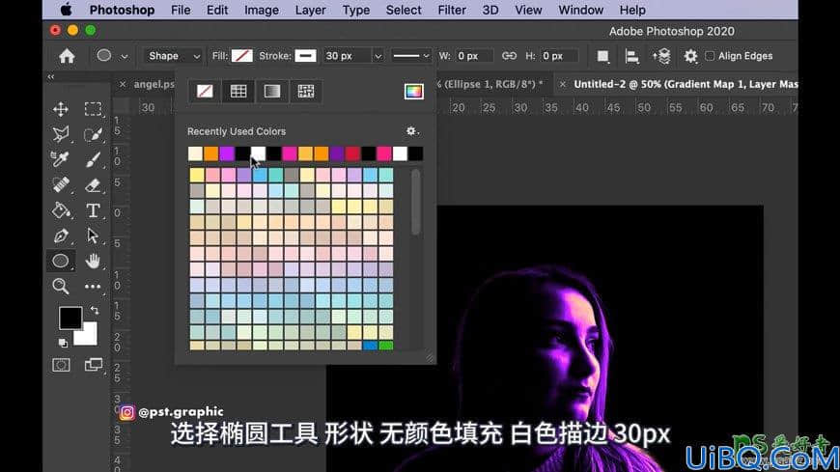Open the Filter menu
Viewport: 840px width, 472px height.
pyautogui.click(x=452, y=10)
